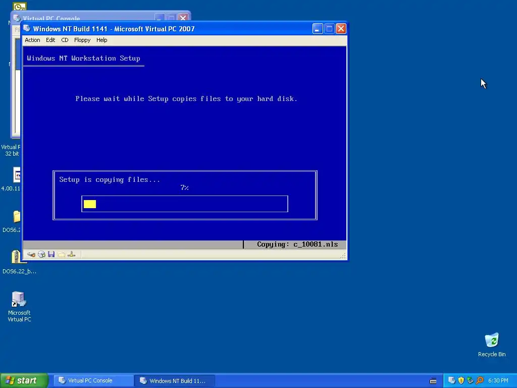
Task: Click the window resize grip corner
Action: point(343,256)
